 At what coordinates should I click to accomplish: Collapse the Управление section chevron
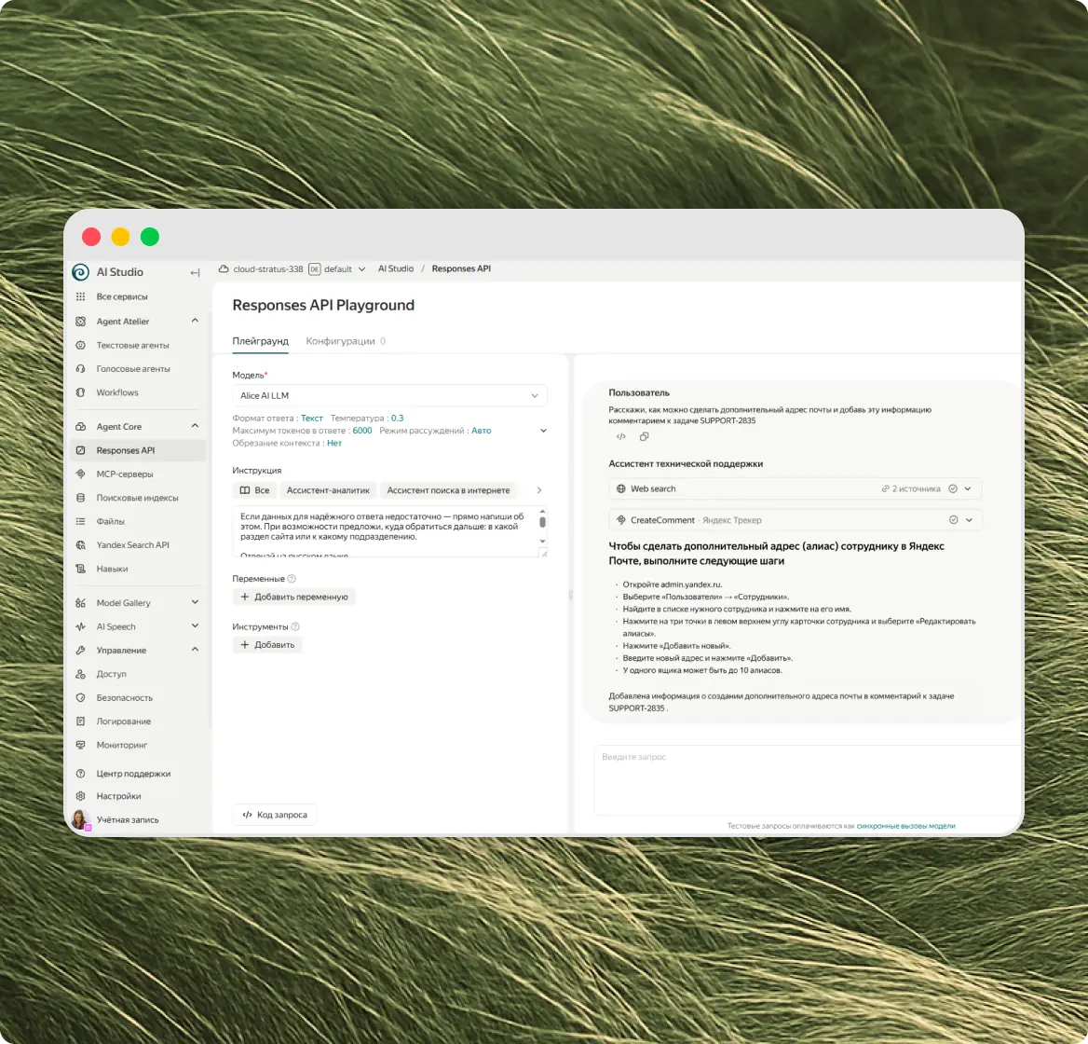coord(195,650)
